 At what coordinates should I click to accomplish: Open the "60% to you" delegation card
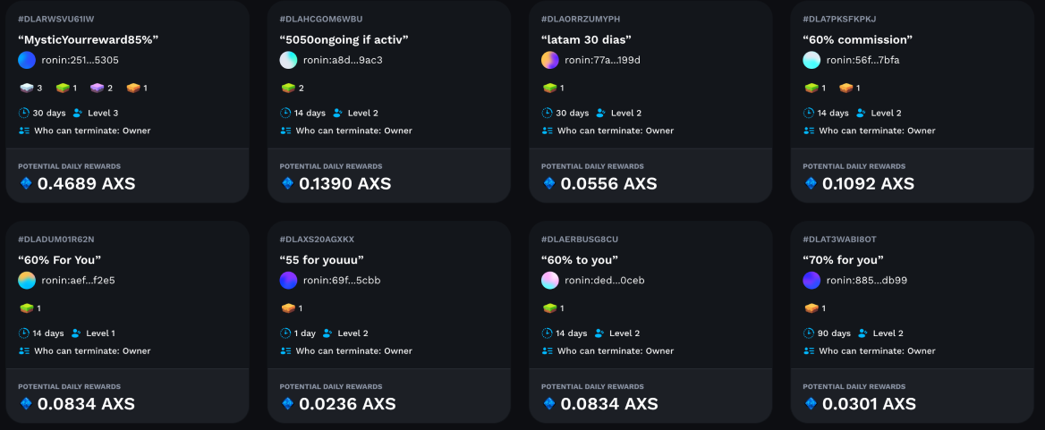pyautogui.click(x=650, y=322)
